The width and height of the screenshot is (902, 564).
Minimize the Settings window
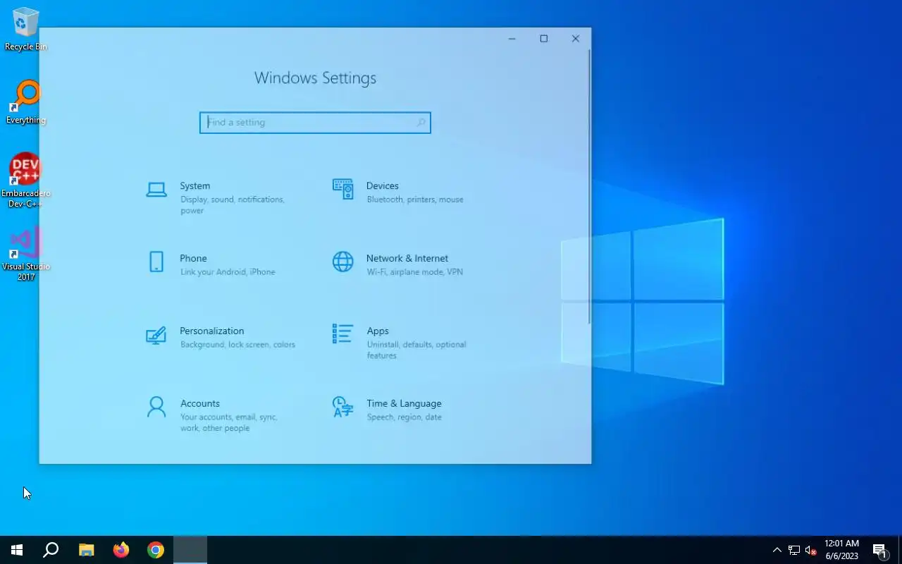tap(512, 39)
